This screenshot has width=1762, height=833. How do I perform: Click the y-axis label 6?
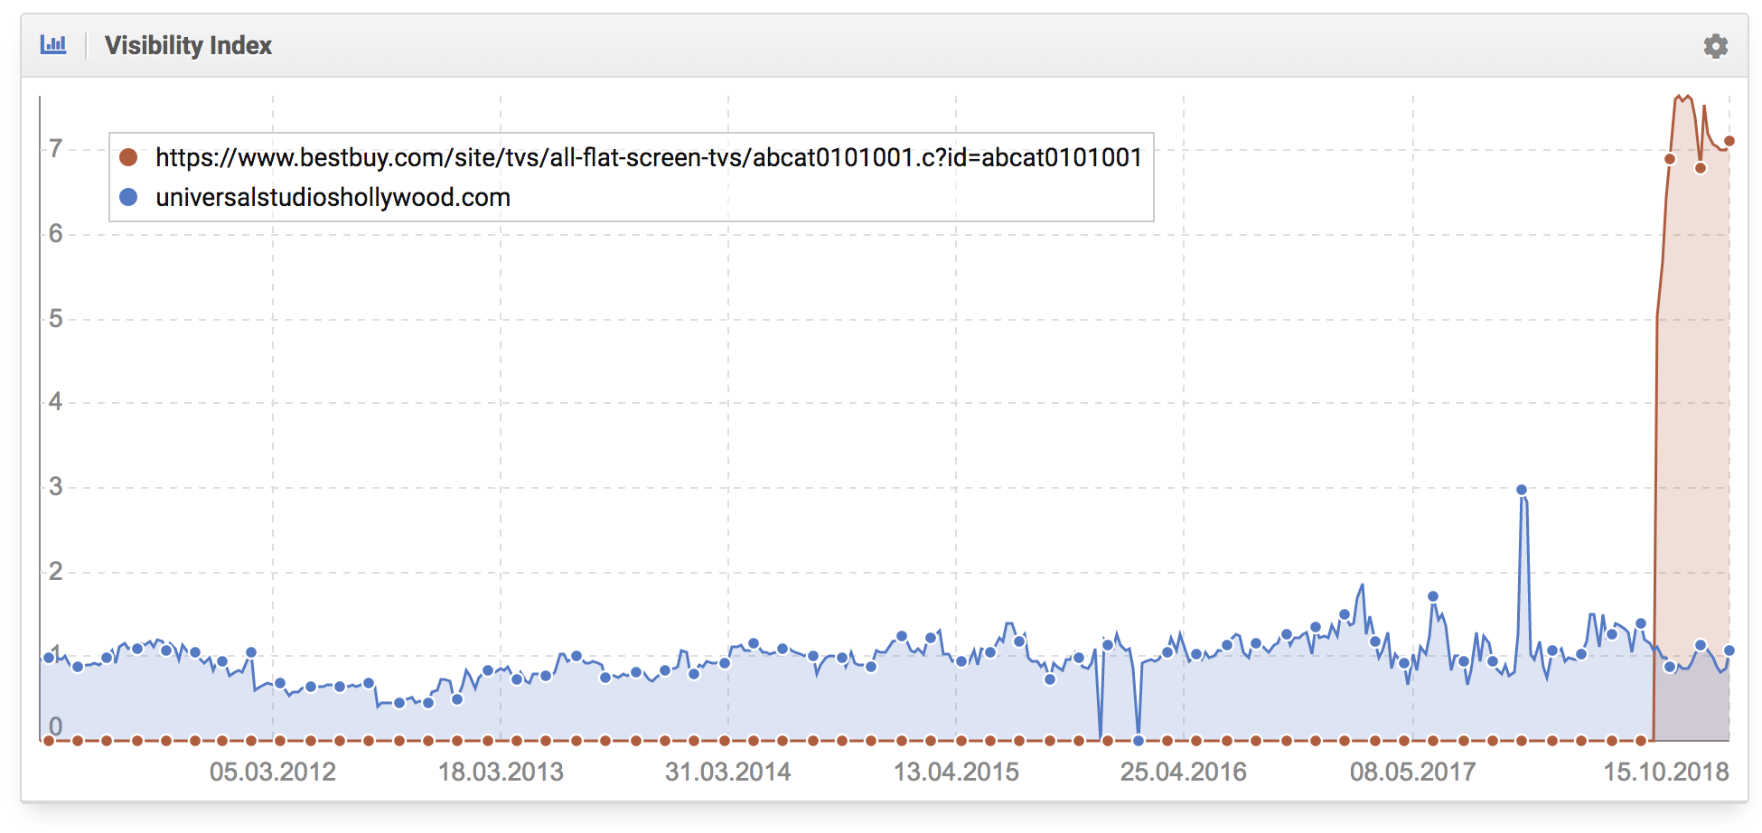56,234
